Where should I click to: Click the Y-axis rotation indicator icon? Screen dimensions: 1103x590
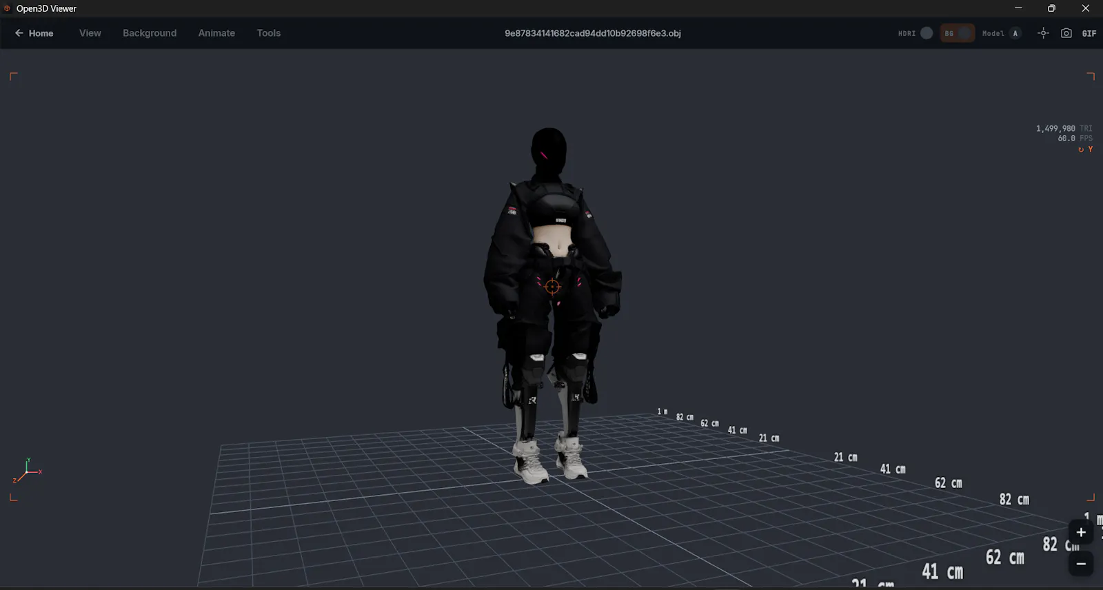click(1086, 150)
